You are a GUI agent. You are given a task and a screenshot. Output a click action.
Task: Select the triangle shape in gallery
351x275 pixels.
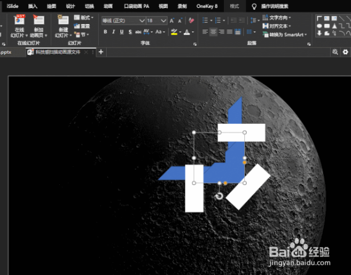pos(334,26)
